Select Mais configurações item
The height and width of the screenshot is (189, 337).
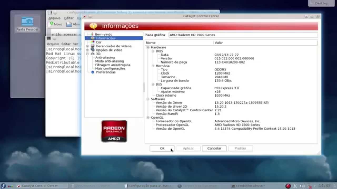pos(110,69)
